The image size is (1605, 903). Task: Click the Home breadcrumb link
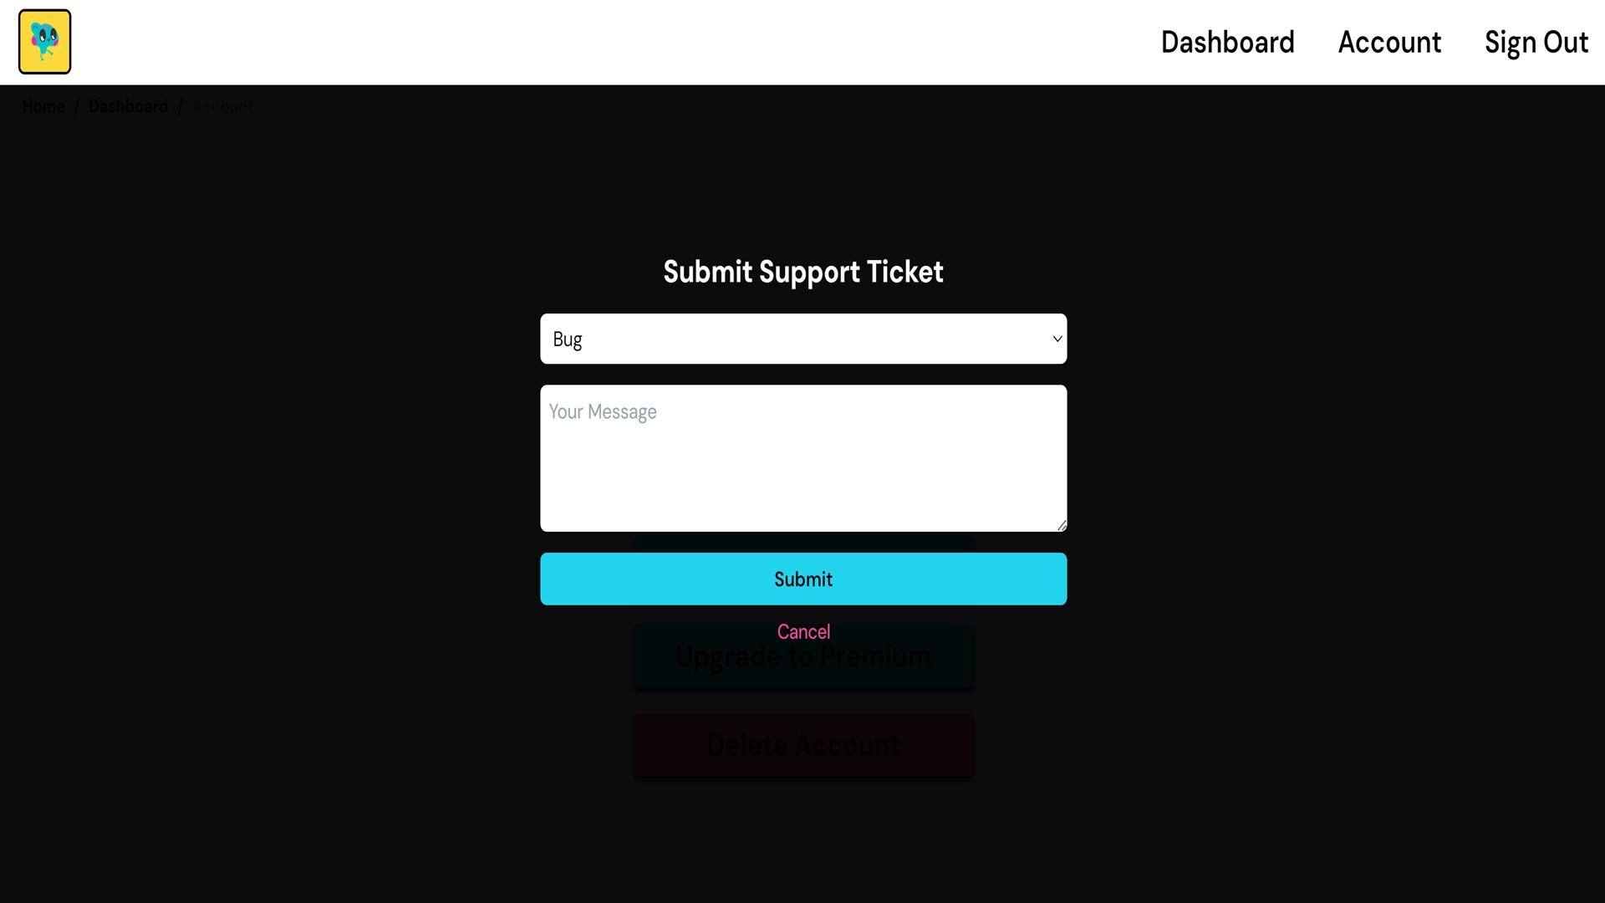pos(44,107)
